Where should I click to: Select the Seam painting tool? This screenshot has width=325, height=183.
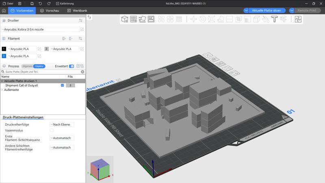pyautogui.click(x=256, y=19)
